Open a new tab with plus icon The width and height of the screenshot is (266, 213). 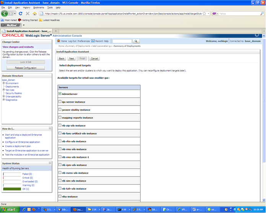(56, 31)
